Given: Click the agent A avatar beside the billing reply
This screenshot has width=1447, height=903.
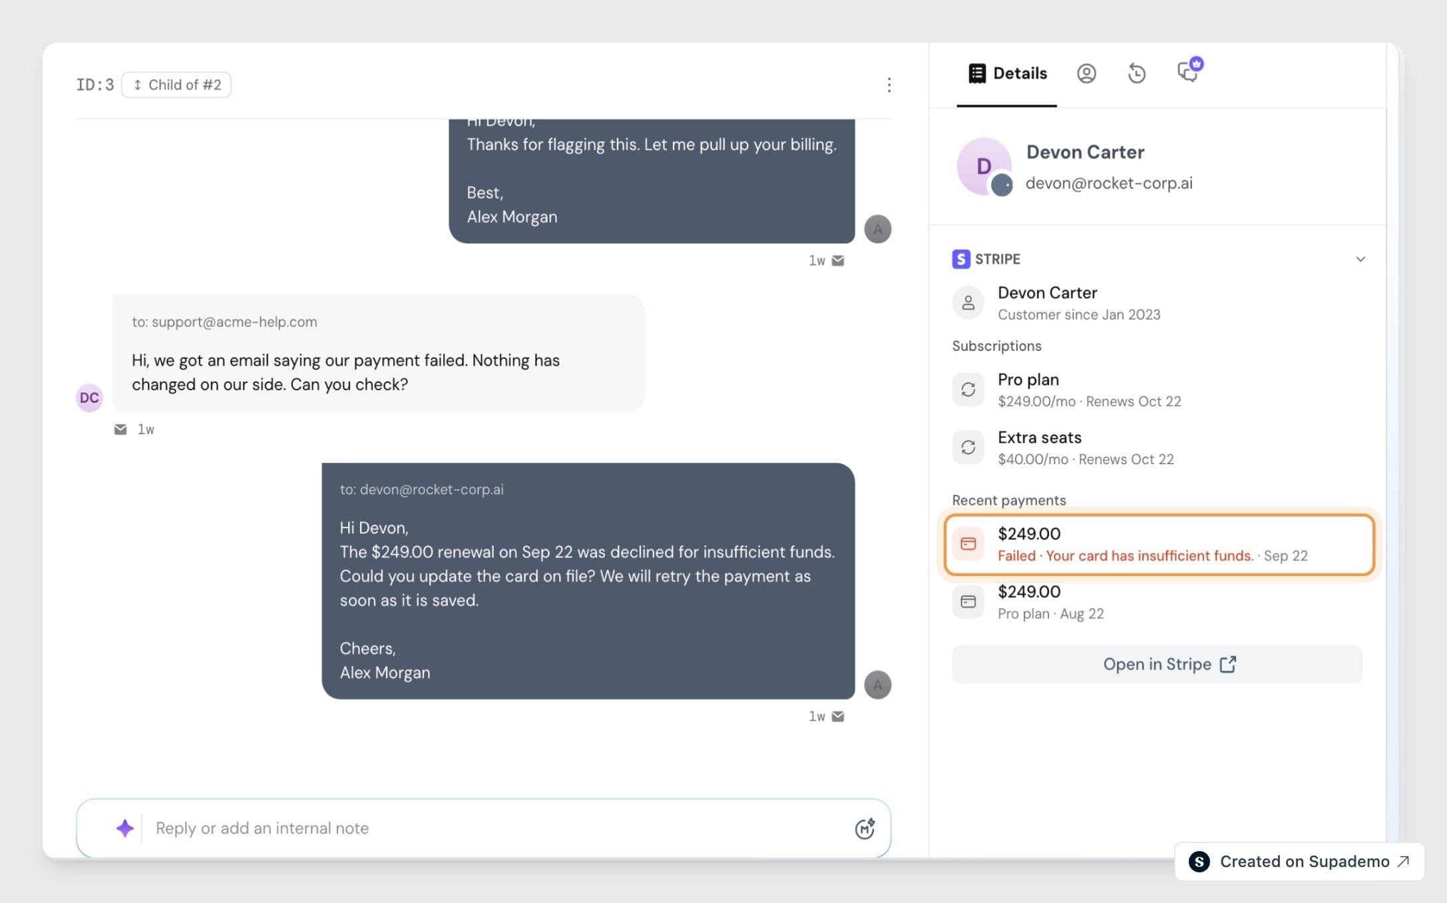Looking at the screenshot, I should point(877,229).
